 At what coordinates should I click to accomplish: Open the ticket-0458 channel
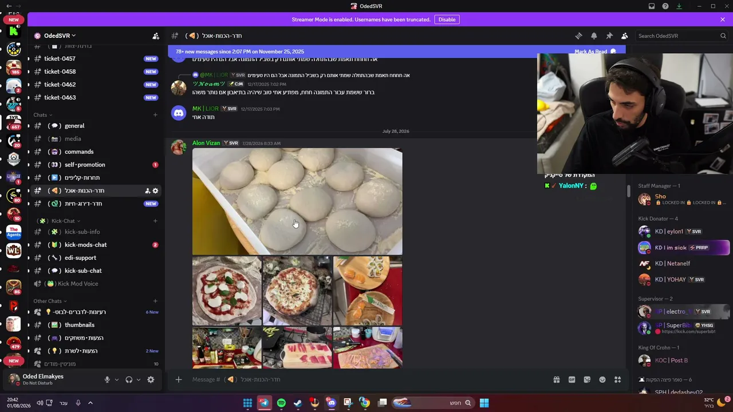tap(96, 72)
